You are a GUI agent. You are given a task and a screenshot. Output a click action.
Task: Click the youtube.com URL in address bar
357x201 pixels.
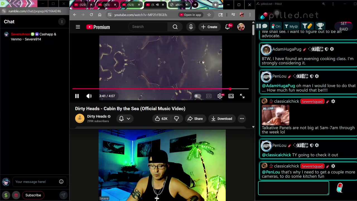pyautogui.click(x=141, y=15)
